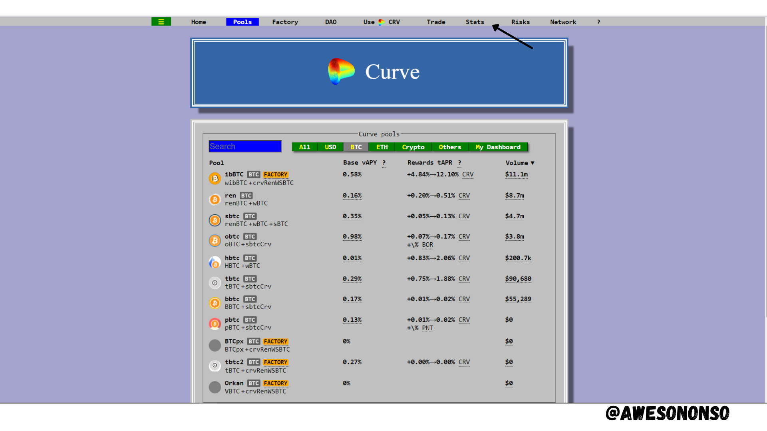
Task: Open the Orkan pool name
Action: click(234, 384)
